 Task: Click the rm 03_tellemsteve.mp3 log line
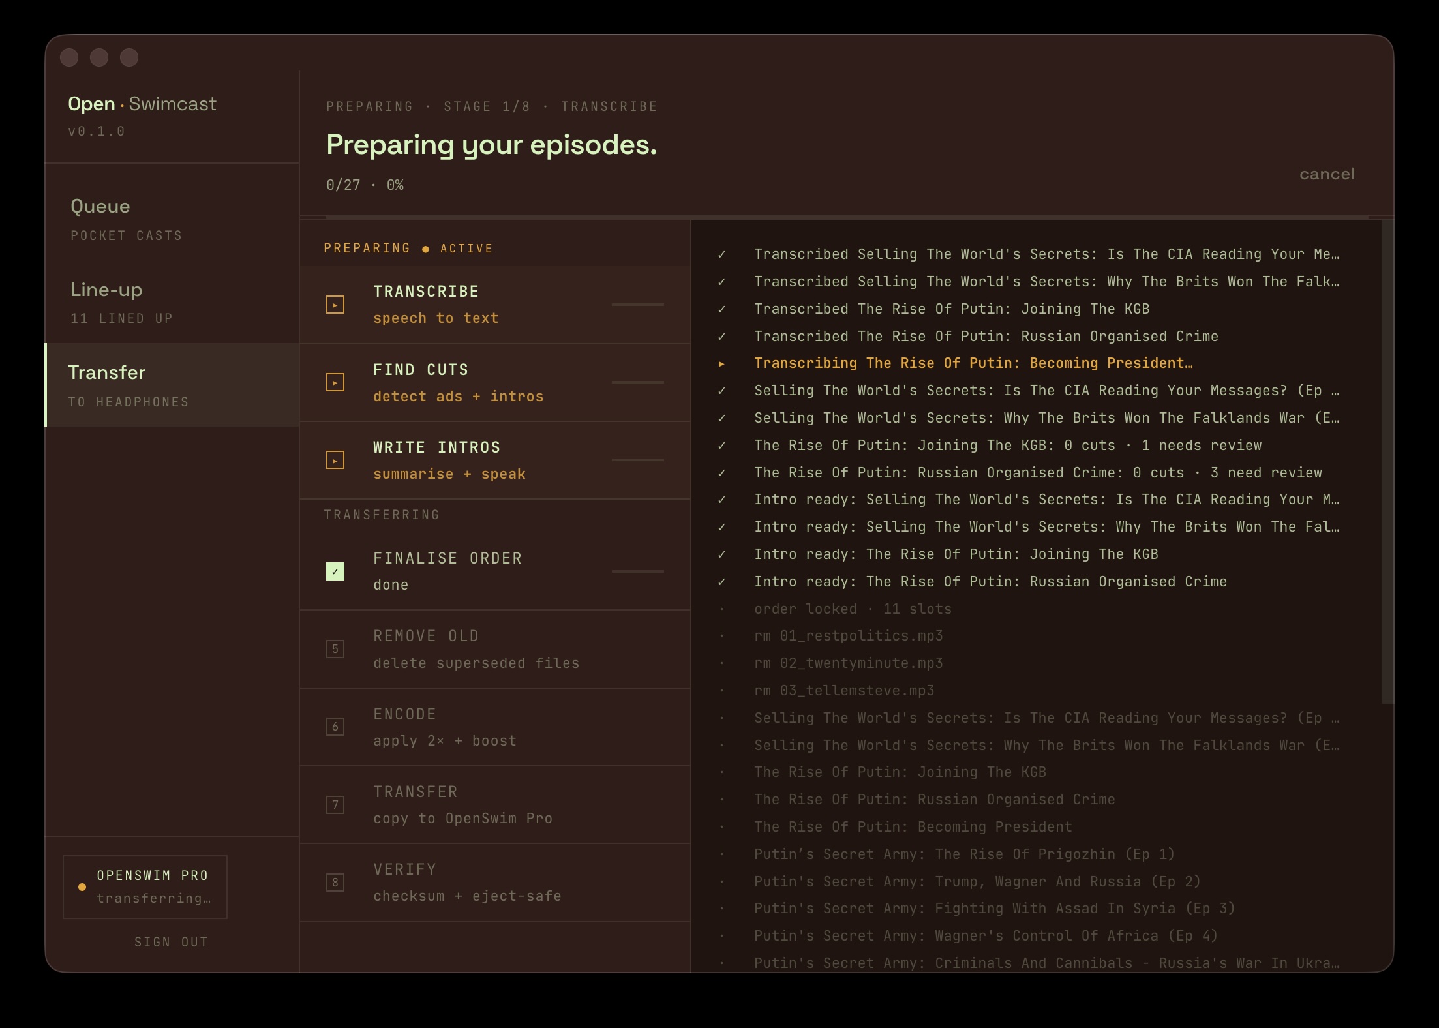(x=844, y=691)
